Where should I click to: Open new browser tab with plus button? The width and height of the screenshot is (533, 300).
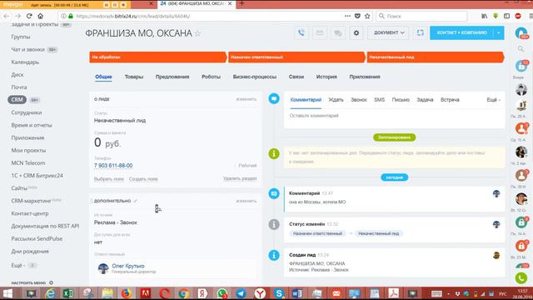[x=242, y=3]
